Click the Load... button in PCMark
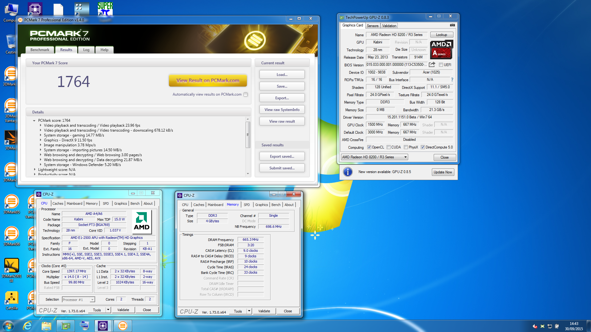The width and height of the screenshot is (591, 332). (282, 75)
